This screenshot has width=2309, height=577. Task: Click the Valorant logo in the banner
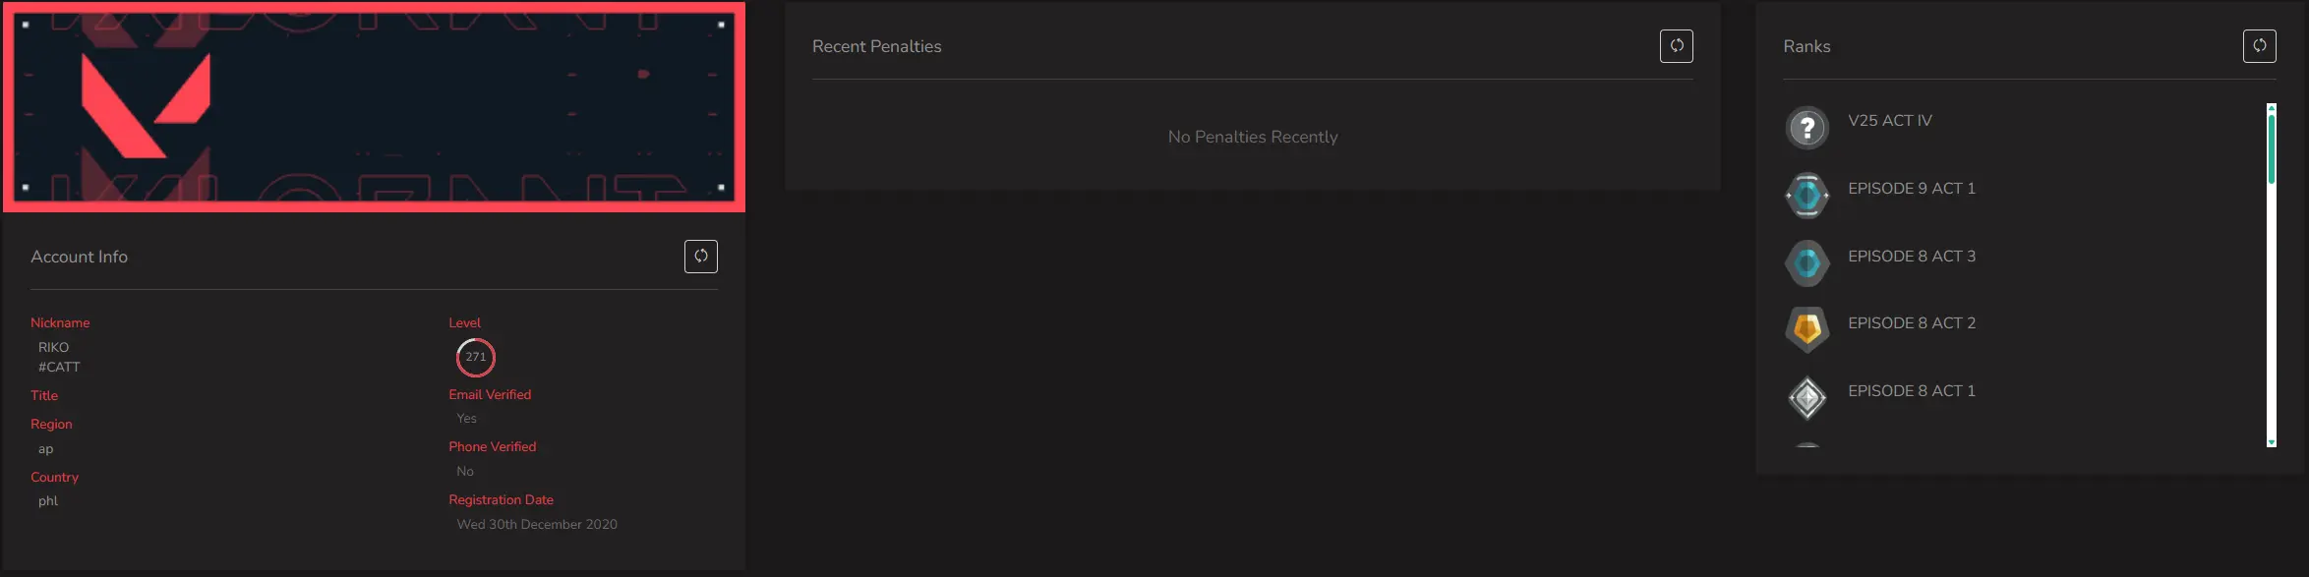pyautogui.click(x=146, y=105)
